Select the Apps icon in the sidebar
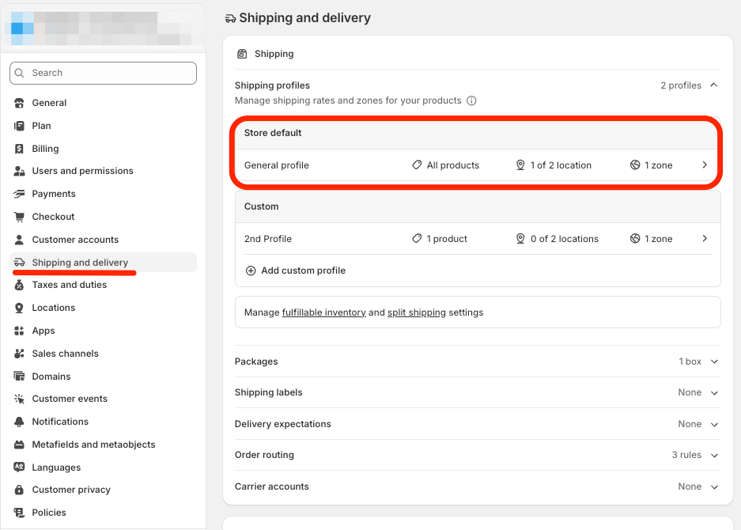The height and width of the screenshot is (530, 741). [x=19, y=331]
